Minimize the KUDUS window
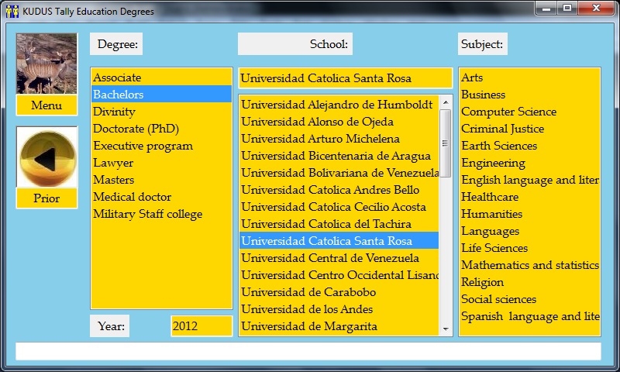The image size is (620, 372). coord(547,9)
